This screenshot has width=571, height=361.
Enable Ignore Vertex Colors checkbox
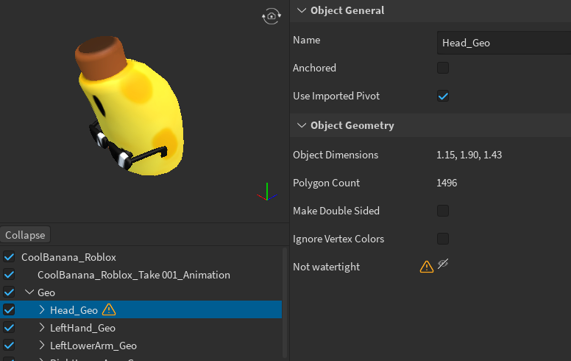[443, 239]
